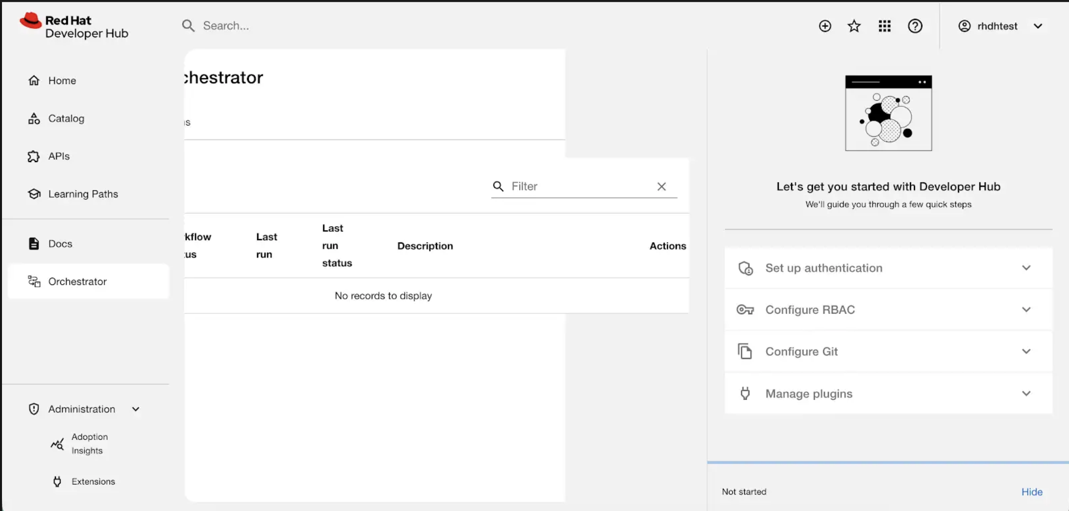Click the Red Hat Developer Hub logo
The height and width of the screenshot is (511, 1069).
(x=74, y=26)
